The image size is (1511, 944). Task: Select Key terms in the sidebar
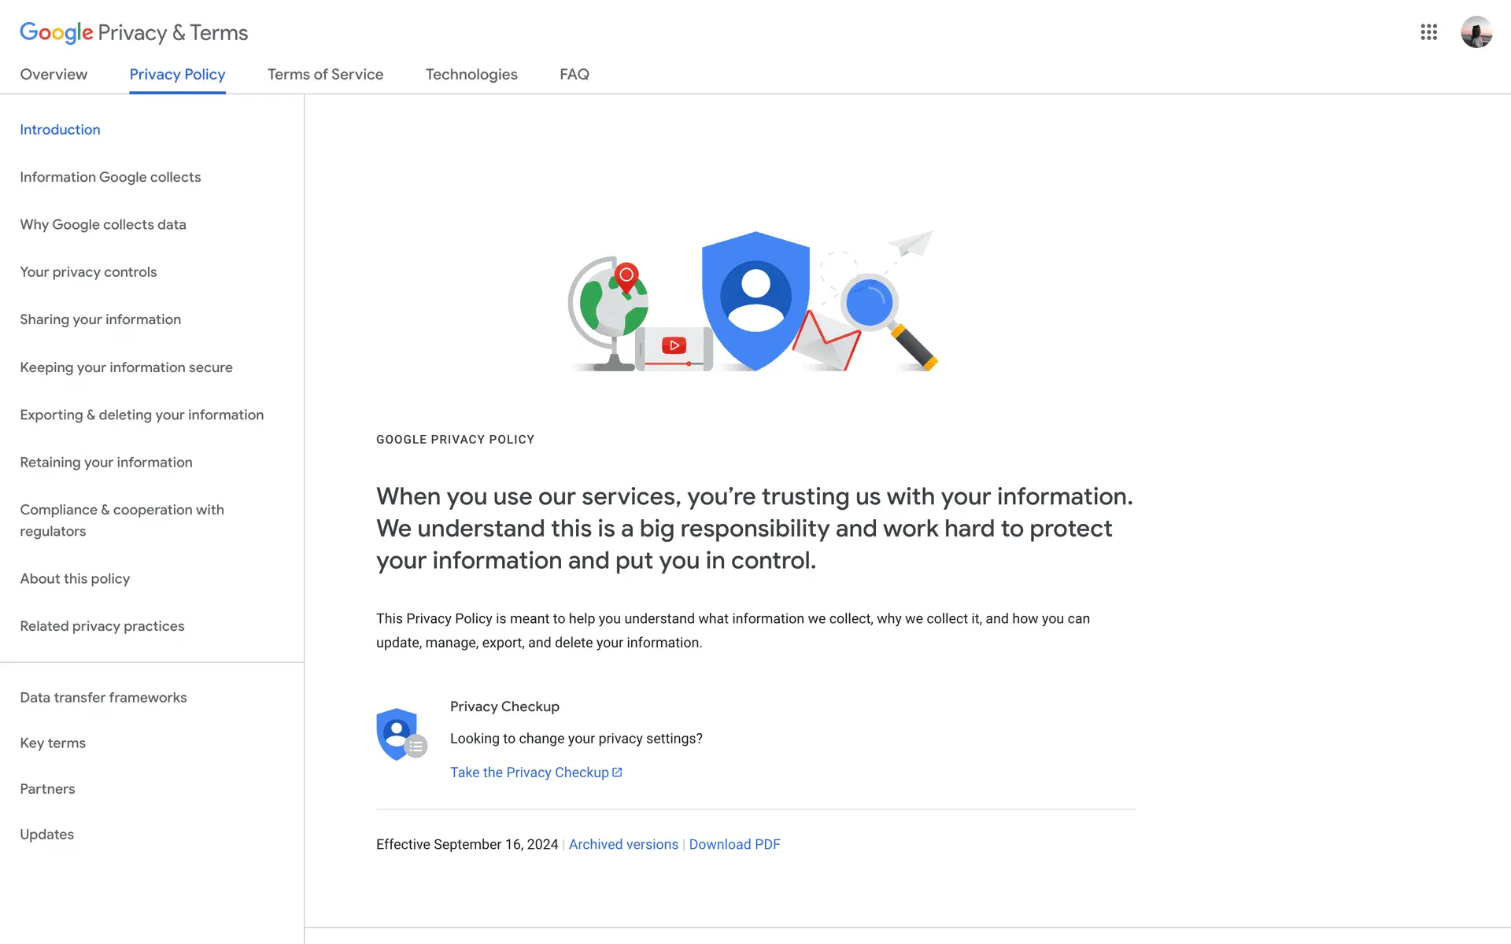click(x=53, y=743)
